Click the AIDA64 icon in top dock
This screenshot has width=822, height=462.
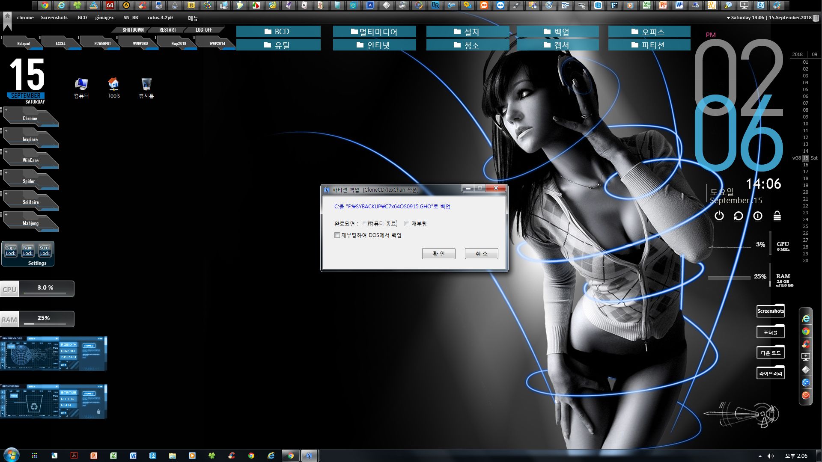click(x=110, y=6)
